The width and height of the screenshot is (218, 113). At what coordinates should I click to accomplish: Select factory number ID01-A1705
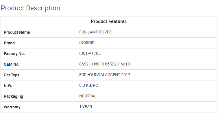point(90,53)
